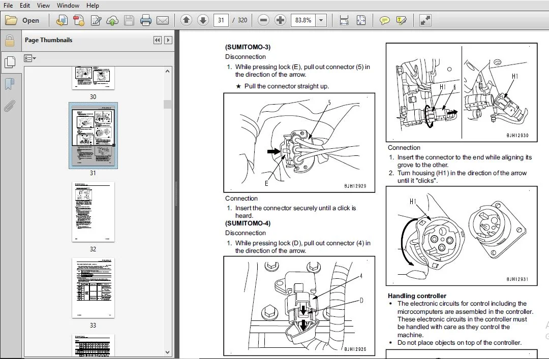This screenshot has width=549, height=359.
Task: Add a sticky note comment
Action: pos(385,20)
